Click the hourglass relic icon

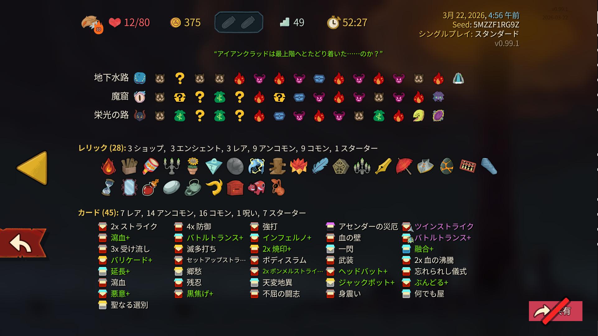pos(108,187)
